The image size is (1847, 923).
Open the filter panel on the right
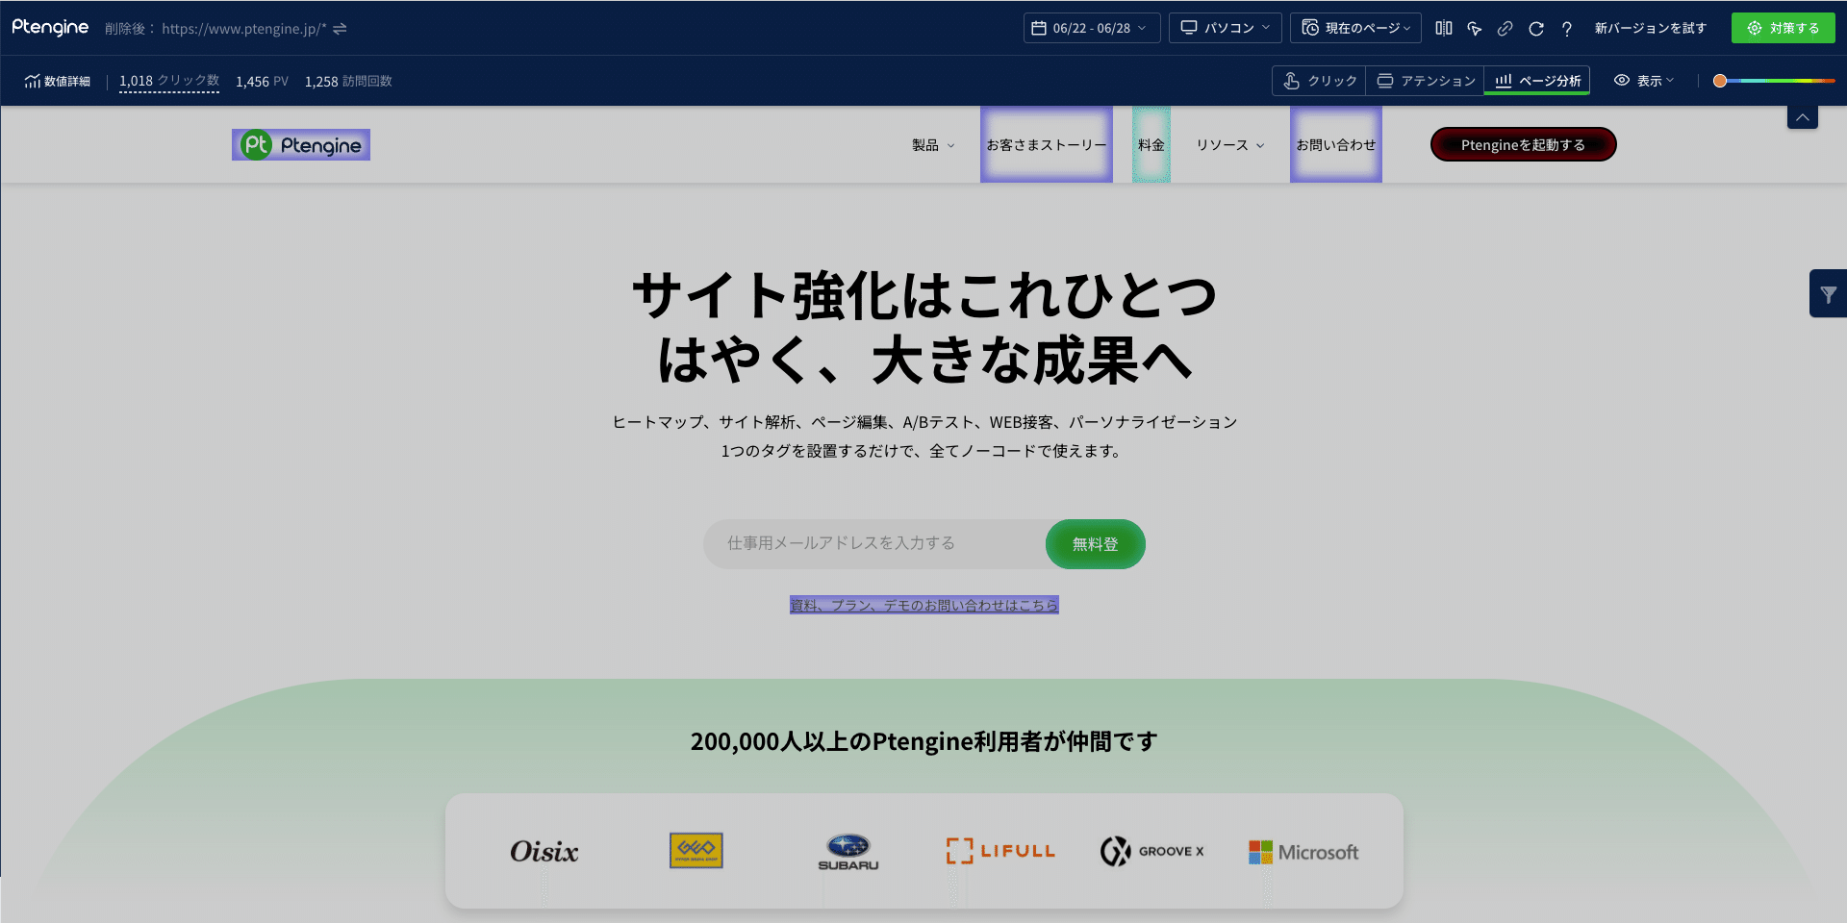click(1828, 293)
